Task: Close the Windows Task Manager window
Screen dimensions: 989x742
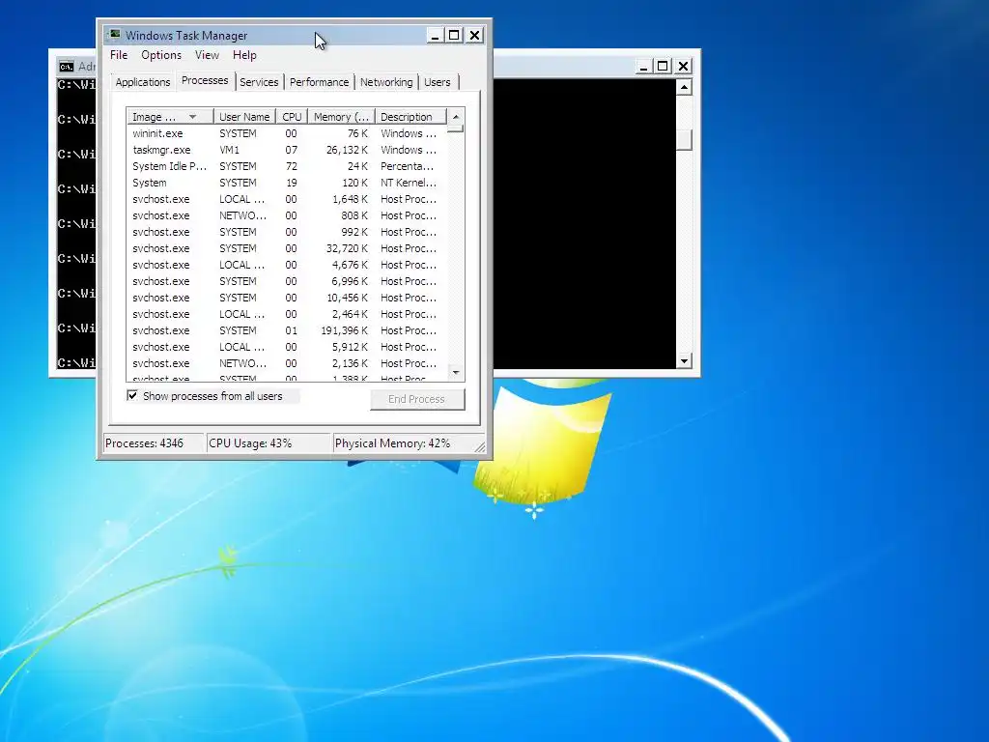Action: pos(475,36)
